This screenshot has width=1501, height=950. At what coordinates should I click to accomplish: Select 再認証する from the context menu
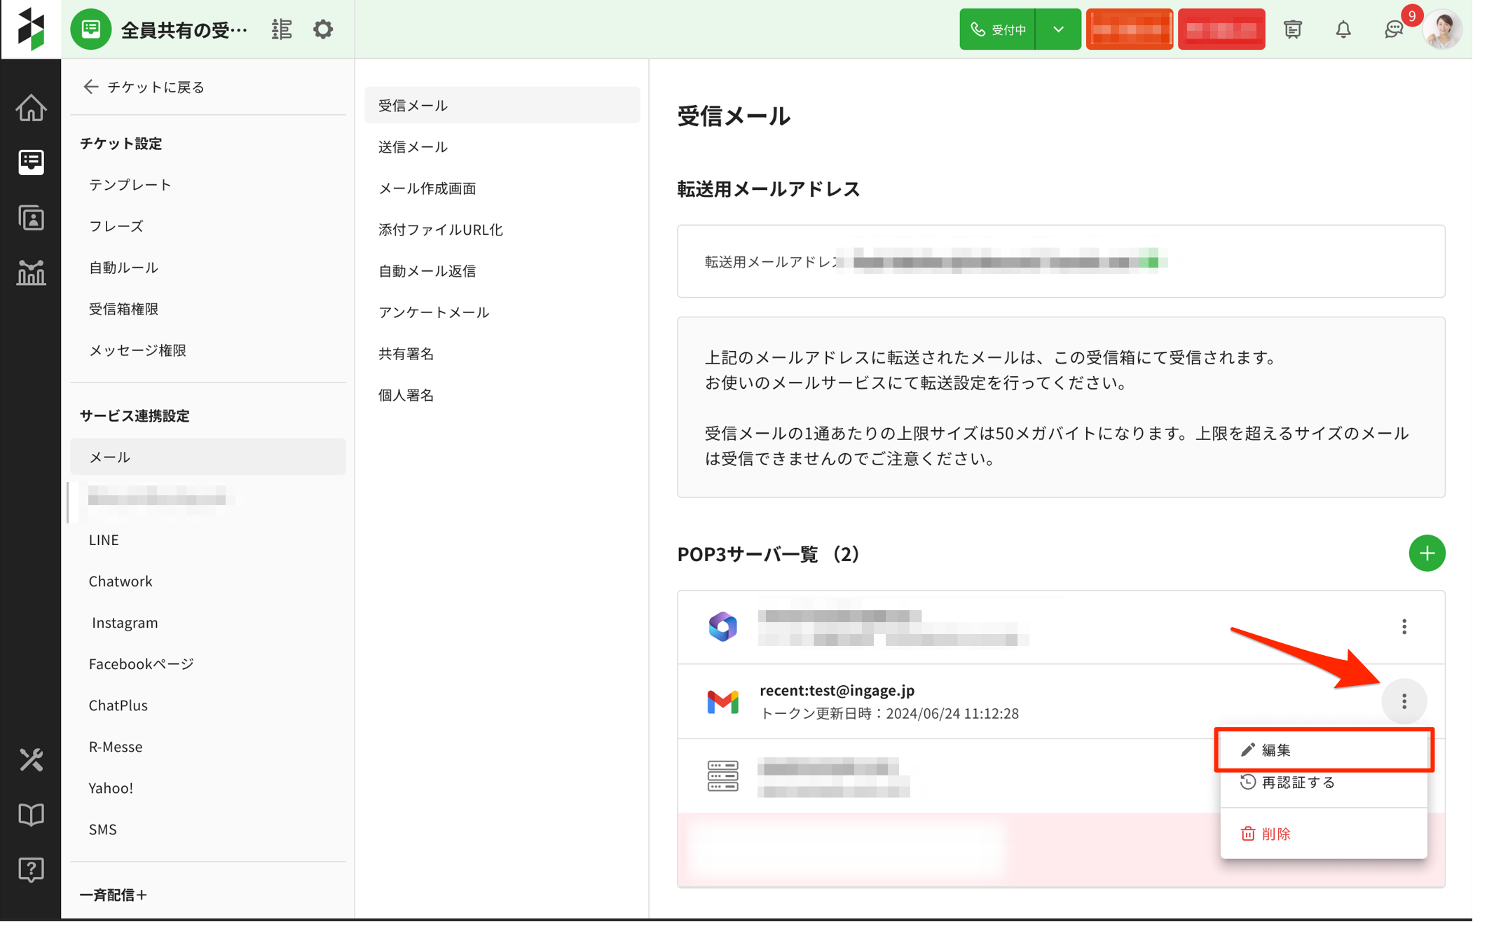click(x=1297, y=783)
